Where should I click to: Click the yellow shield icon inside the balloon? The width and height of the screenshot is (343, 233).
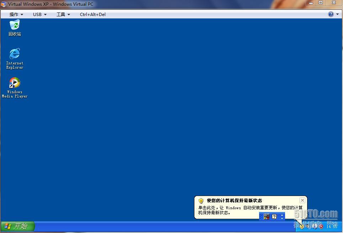(x=201, y=201)
